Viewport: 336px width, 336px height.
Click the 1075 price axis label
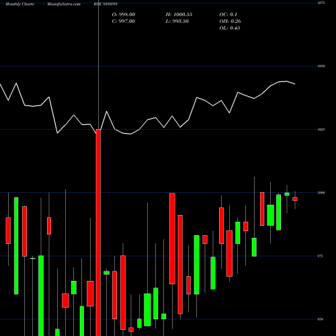[321, 3]
